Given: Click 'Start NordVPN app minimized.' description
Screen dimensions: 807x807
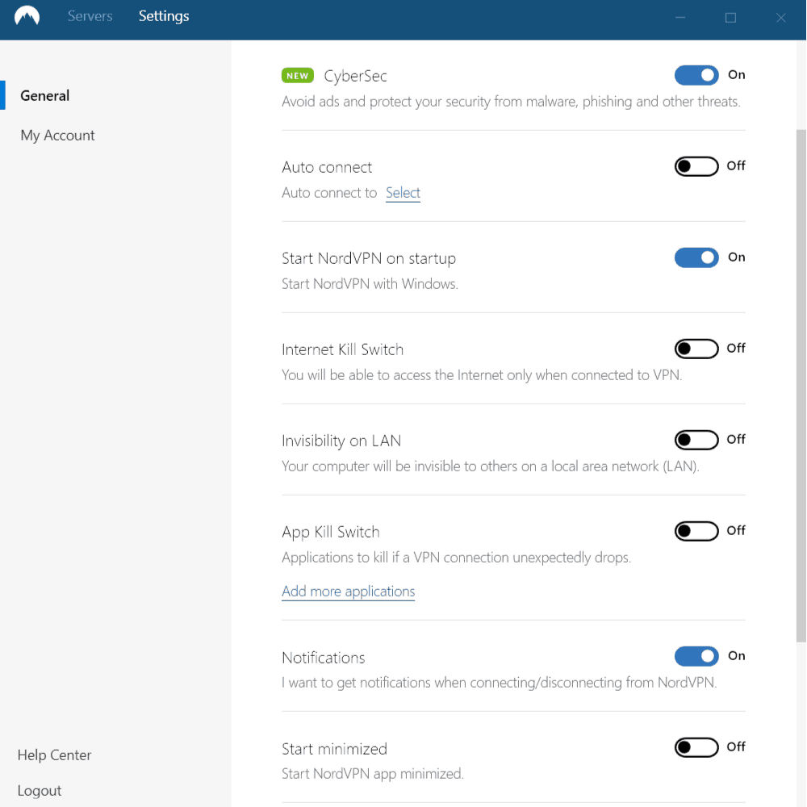Looking at the screenshot, I should point(373,774).
